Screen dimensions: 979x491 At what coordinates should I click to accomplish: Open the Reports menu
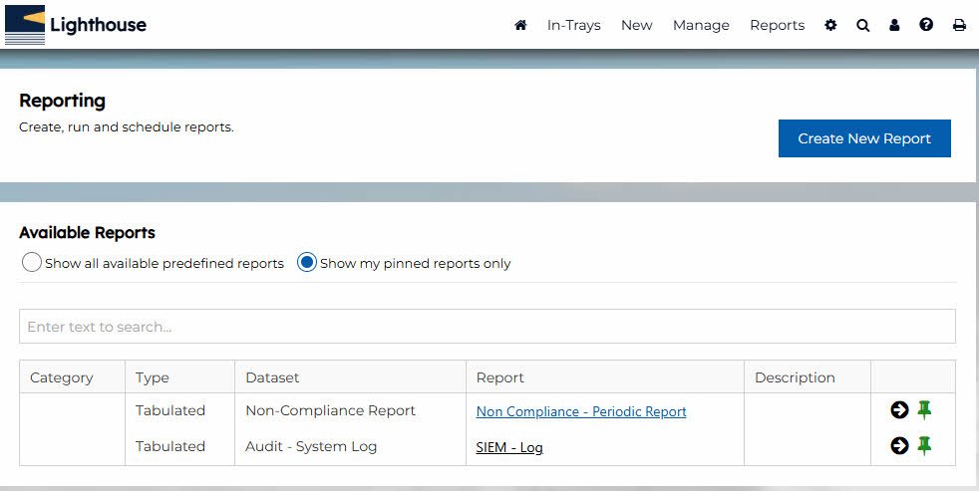tap(777, 25)
